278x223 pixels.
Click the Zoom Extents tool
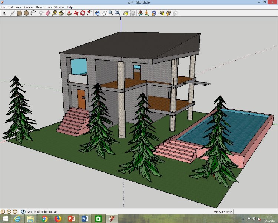click(x=118, y=13)
